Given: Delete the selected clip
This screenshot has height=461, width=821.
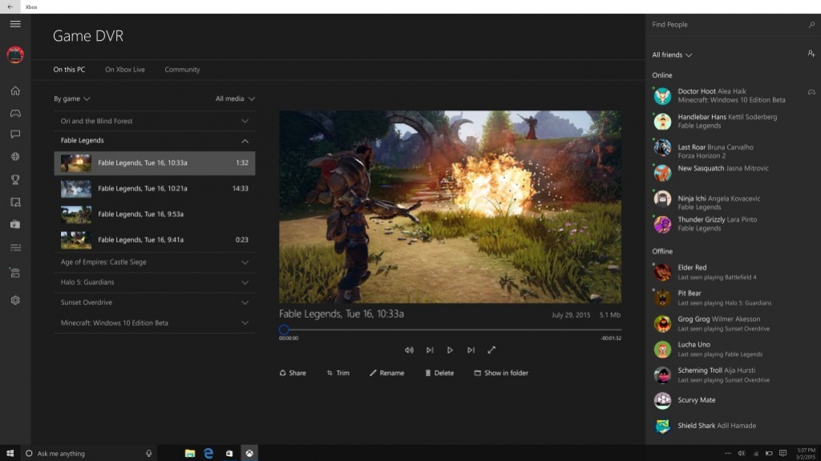Looking at the screenshot, I should [439, 373].
